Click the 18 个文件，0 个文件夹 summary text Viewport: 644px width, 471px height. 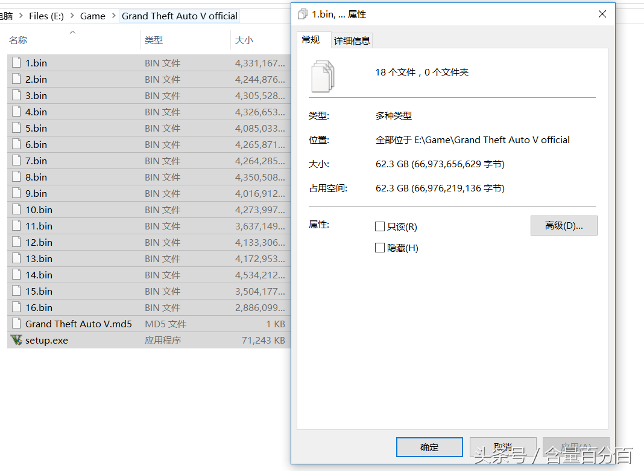tap(422, 72)
